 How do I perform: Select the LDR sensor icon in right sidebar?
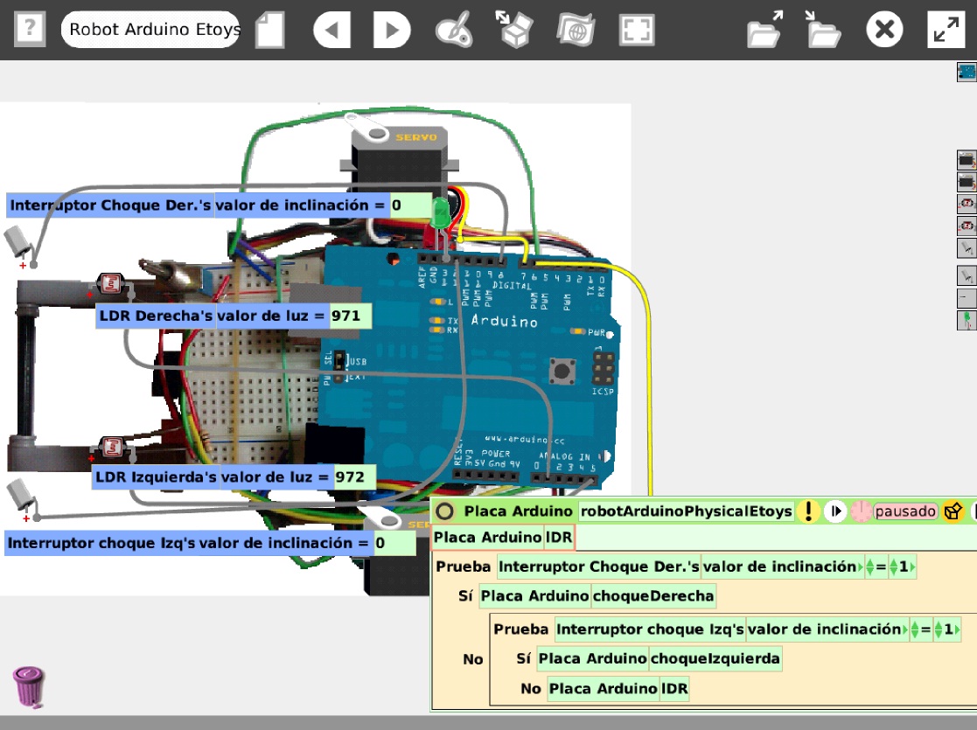tap(964, 202)
